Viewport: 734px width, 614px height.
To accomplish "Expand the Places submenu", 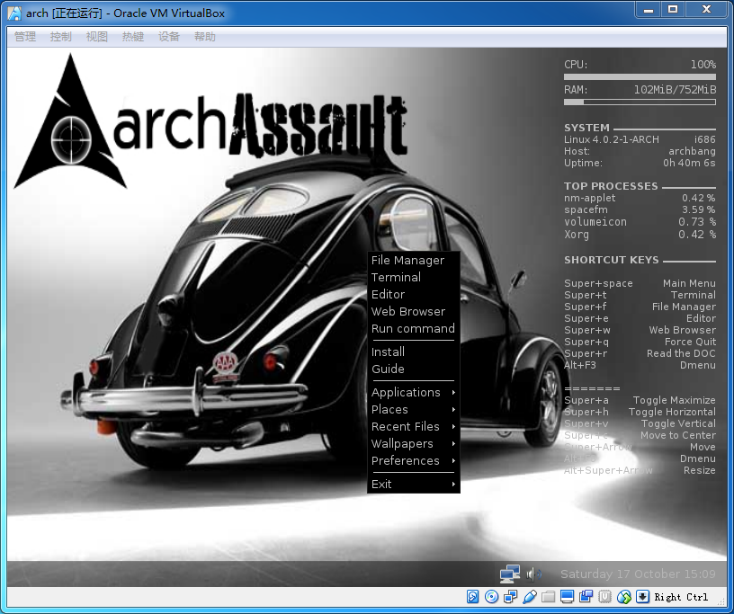I will point(414,410).
